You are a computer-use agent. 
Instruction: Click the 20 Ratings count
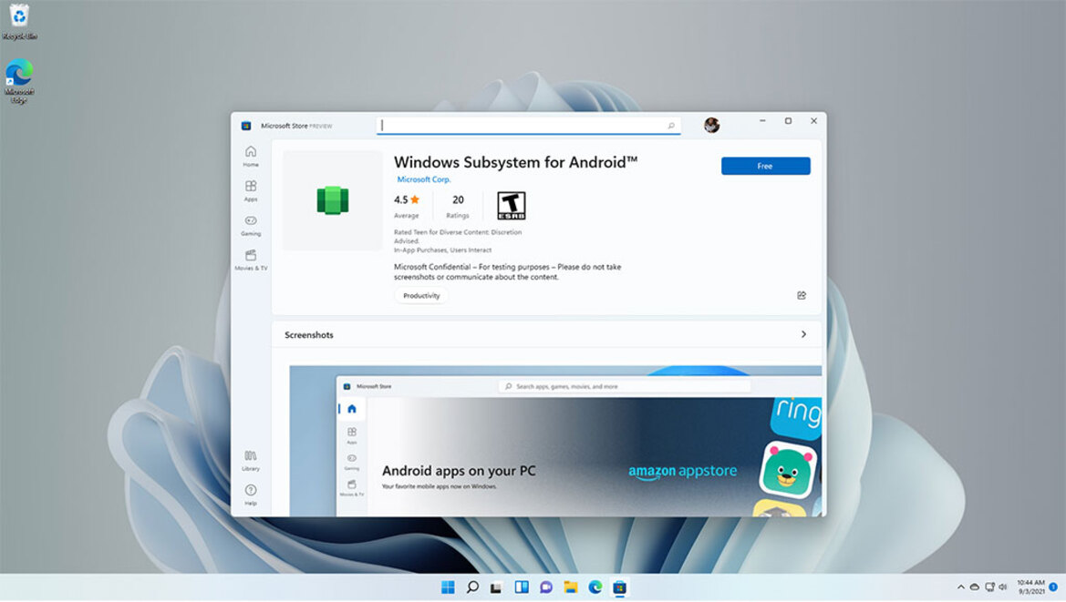[x=458, y=206]
